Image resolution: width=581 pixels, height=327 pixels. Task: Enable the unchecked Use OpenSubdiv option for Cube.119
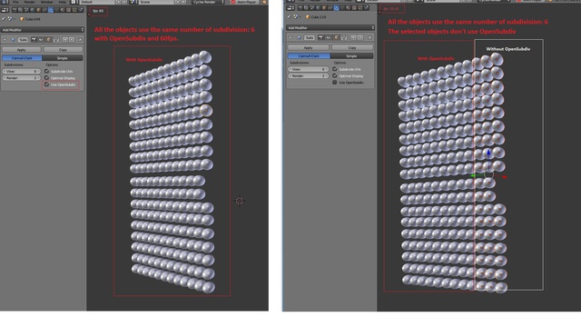[x=335, y=83]
